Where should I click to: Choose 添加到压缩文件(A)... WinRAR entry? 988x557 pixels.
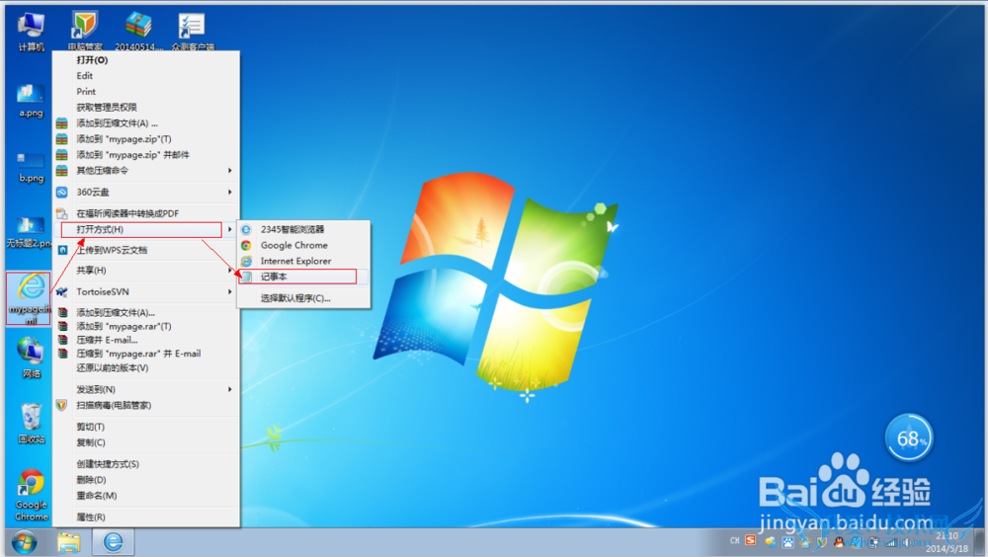(x=146, y=312)
